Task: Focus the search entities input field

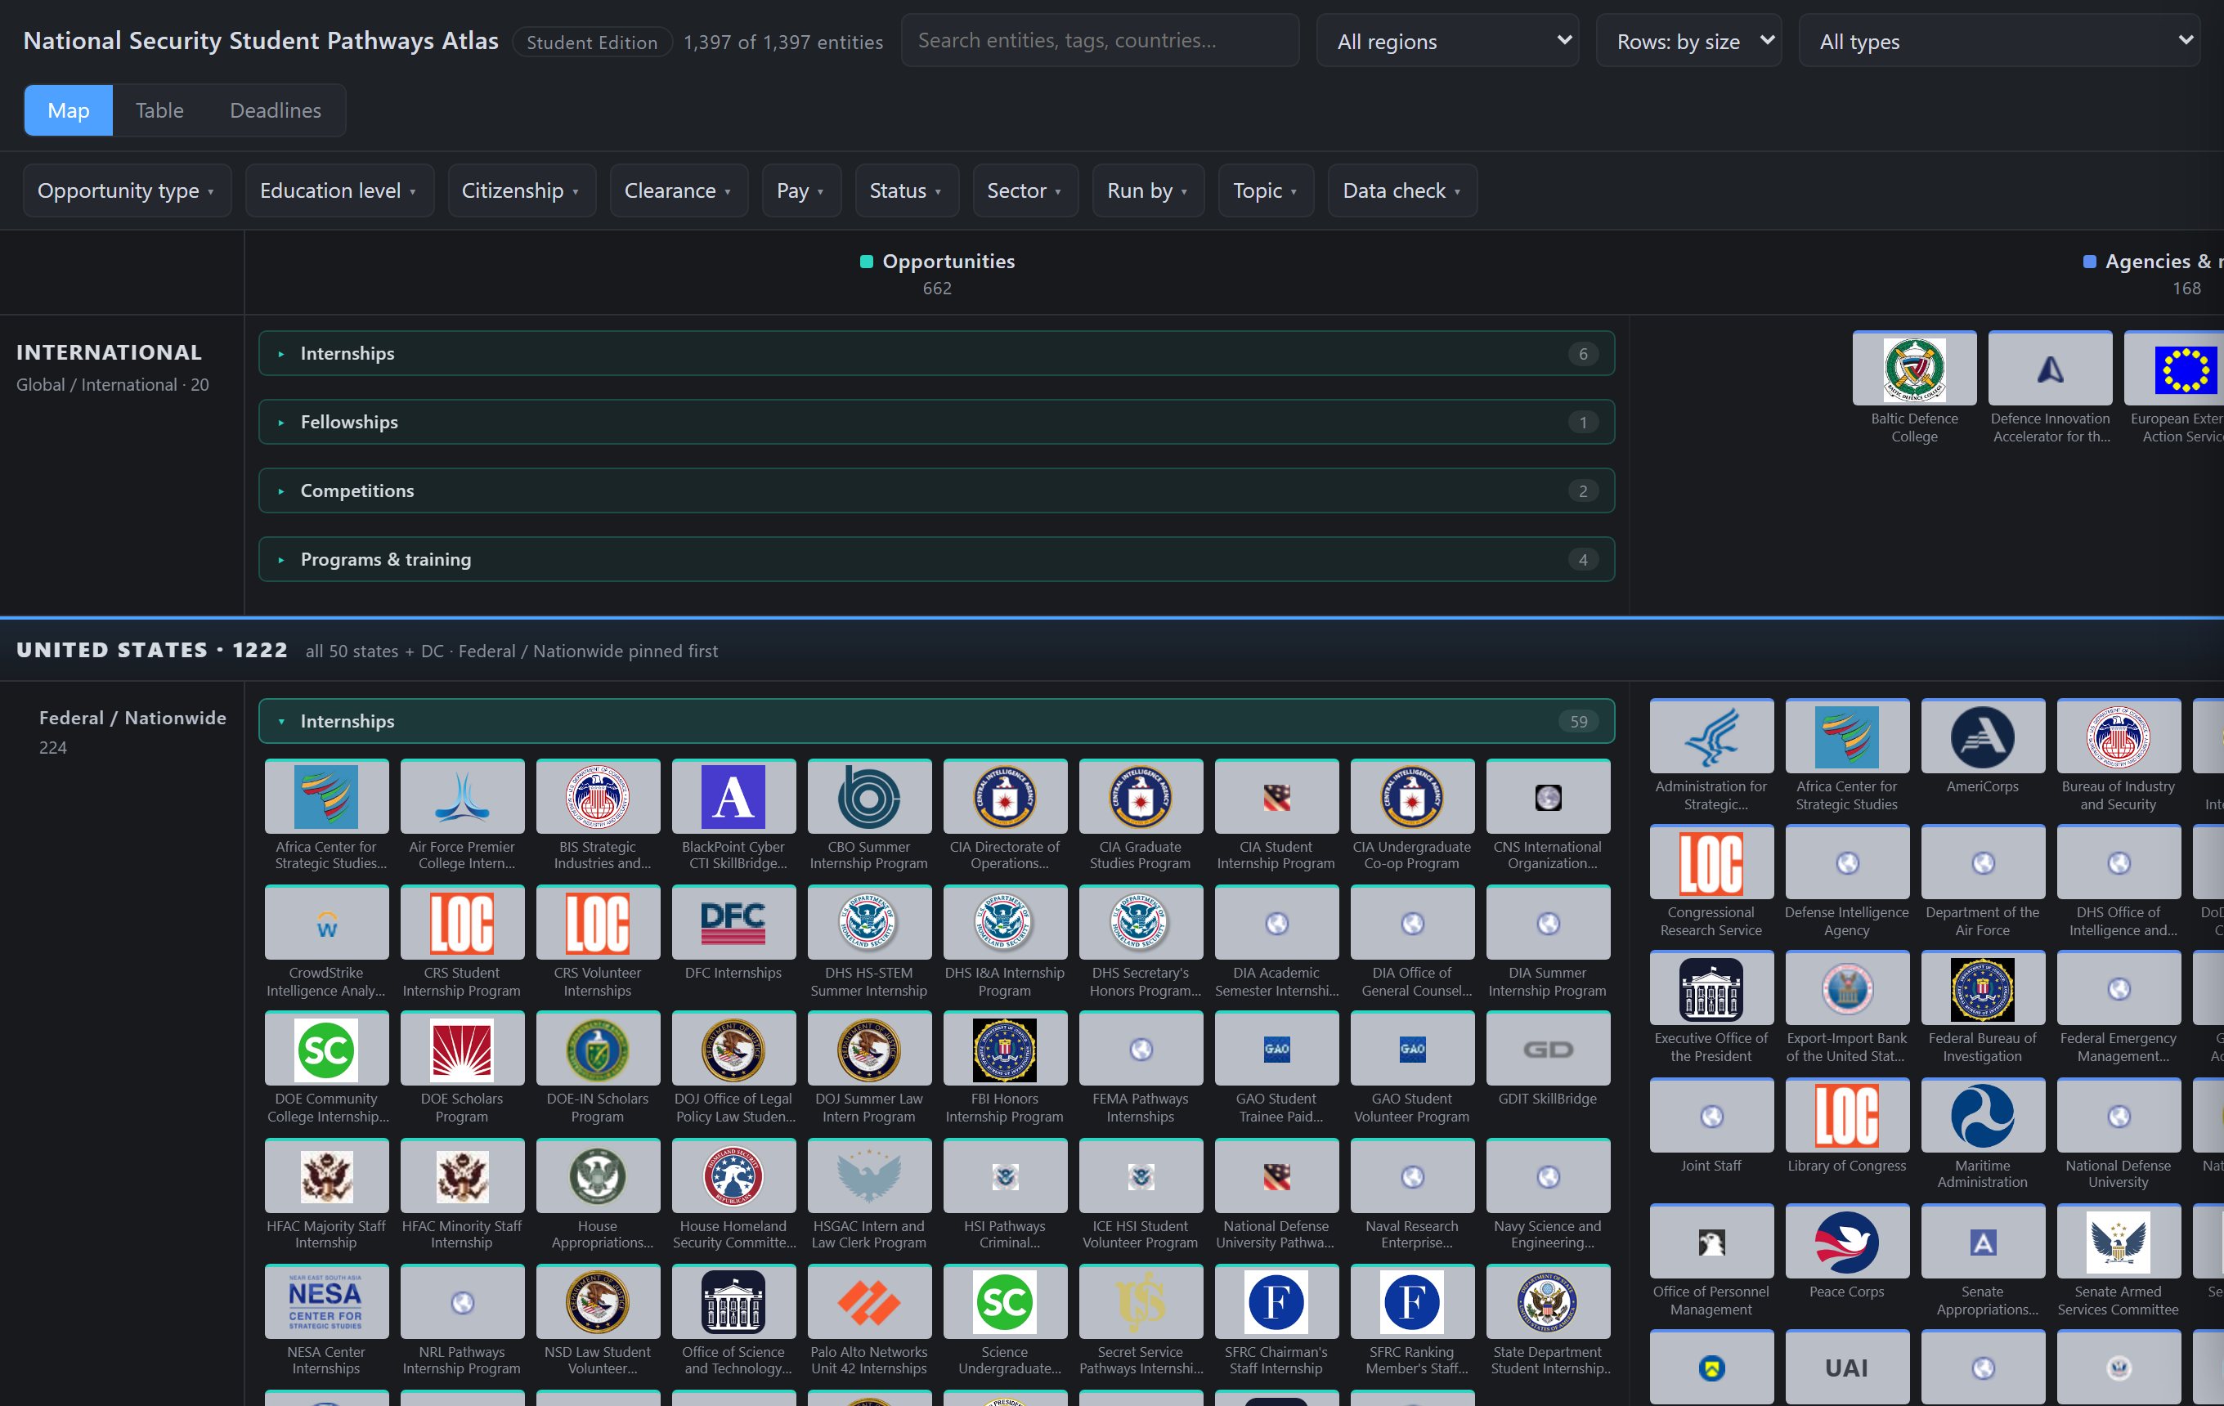Action: point(1100,41)
